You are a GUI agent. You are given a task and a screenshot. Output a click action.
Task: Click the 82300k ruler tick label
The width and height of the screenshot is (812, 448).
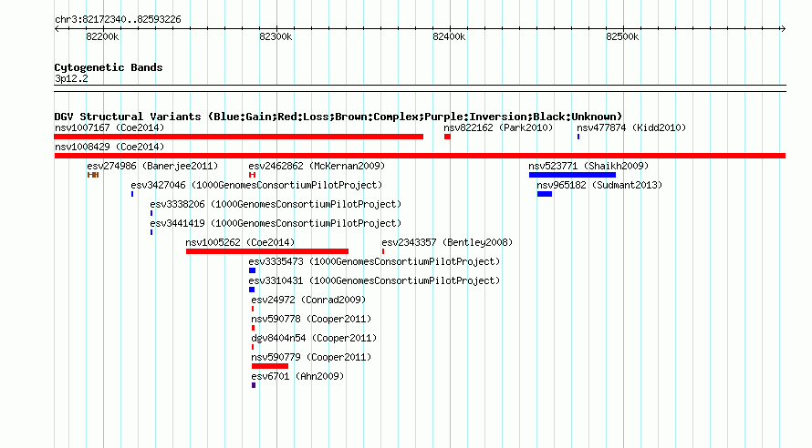click(x=276, y=36)
